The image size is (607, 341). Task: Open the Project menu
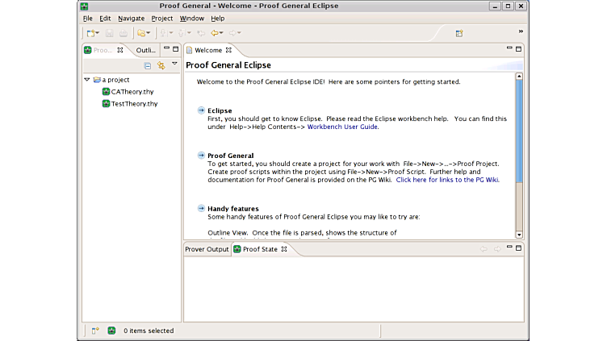[161, 18]
